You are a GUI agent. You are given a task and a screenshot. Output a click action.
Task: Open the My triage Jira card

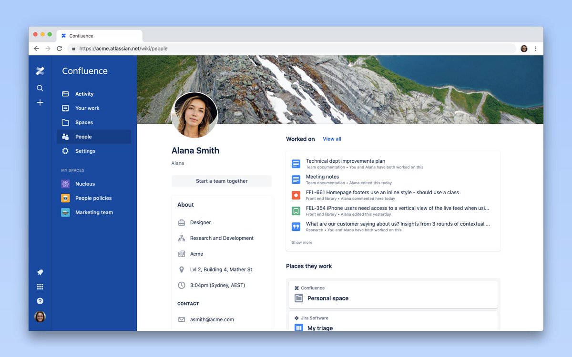393,321
